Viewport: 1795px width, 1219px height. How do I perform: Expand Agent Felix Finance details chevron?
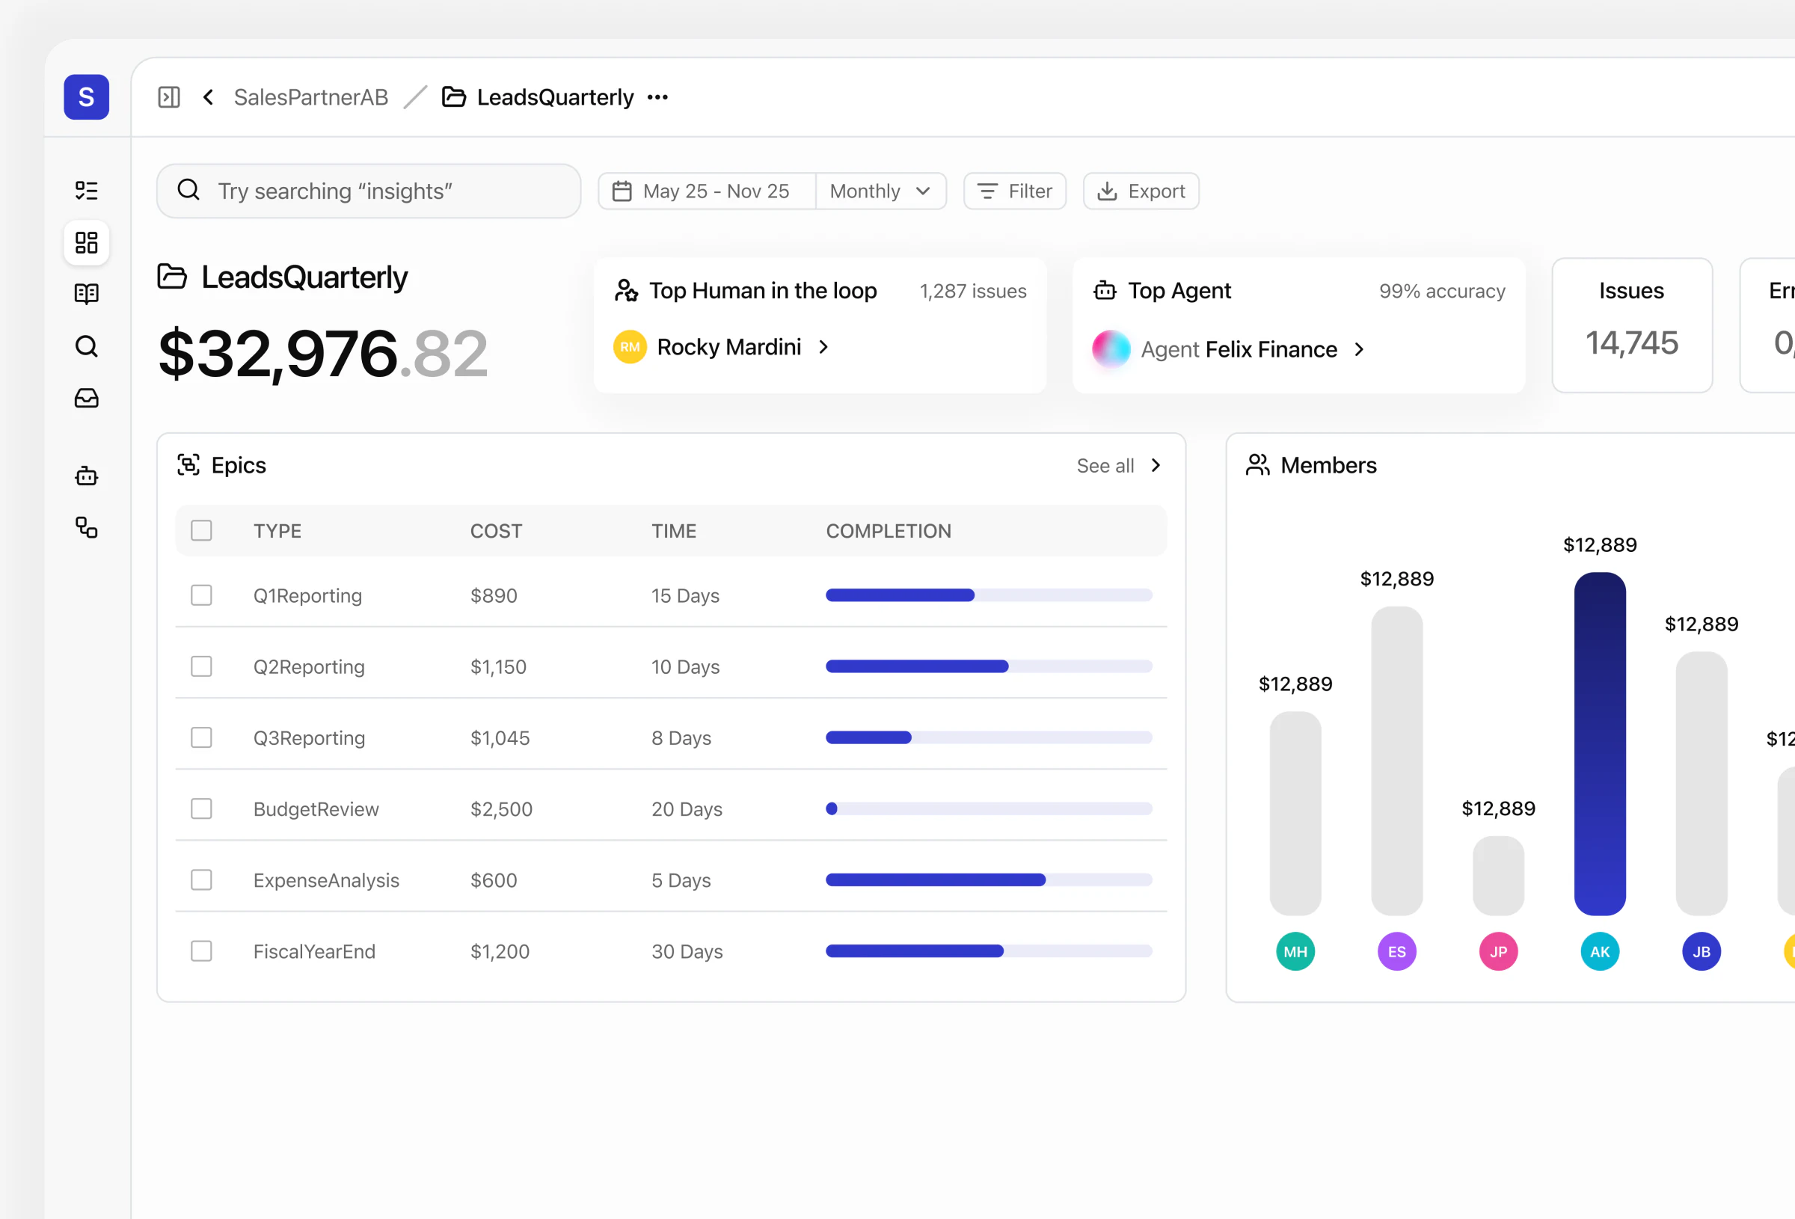click(1360, 349)
